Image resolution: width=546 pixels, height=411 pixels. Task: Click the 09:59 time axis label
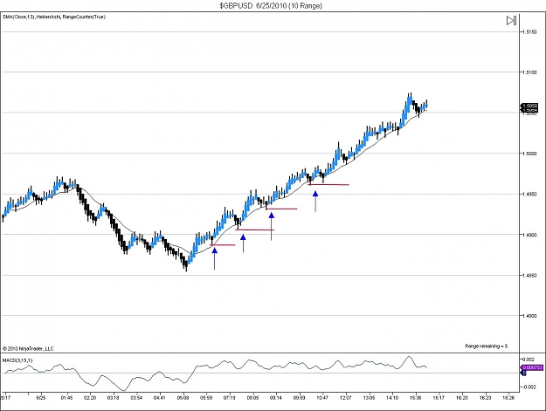tap(299, 397)
